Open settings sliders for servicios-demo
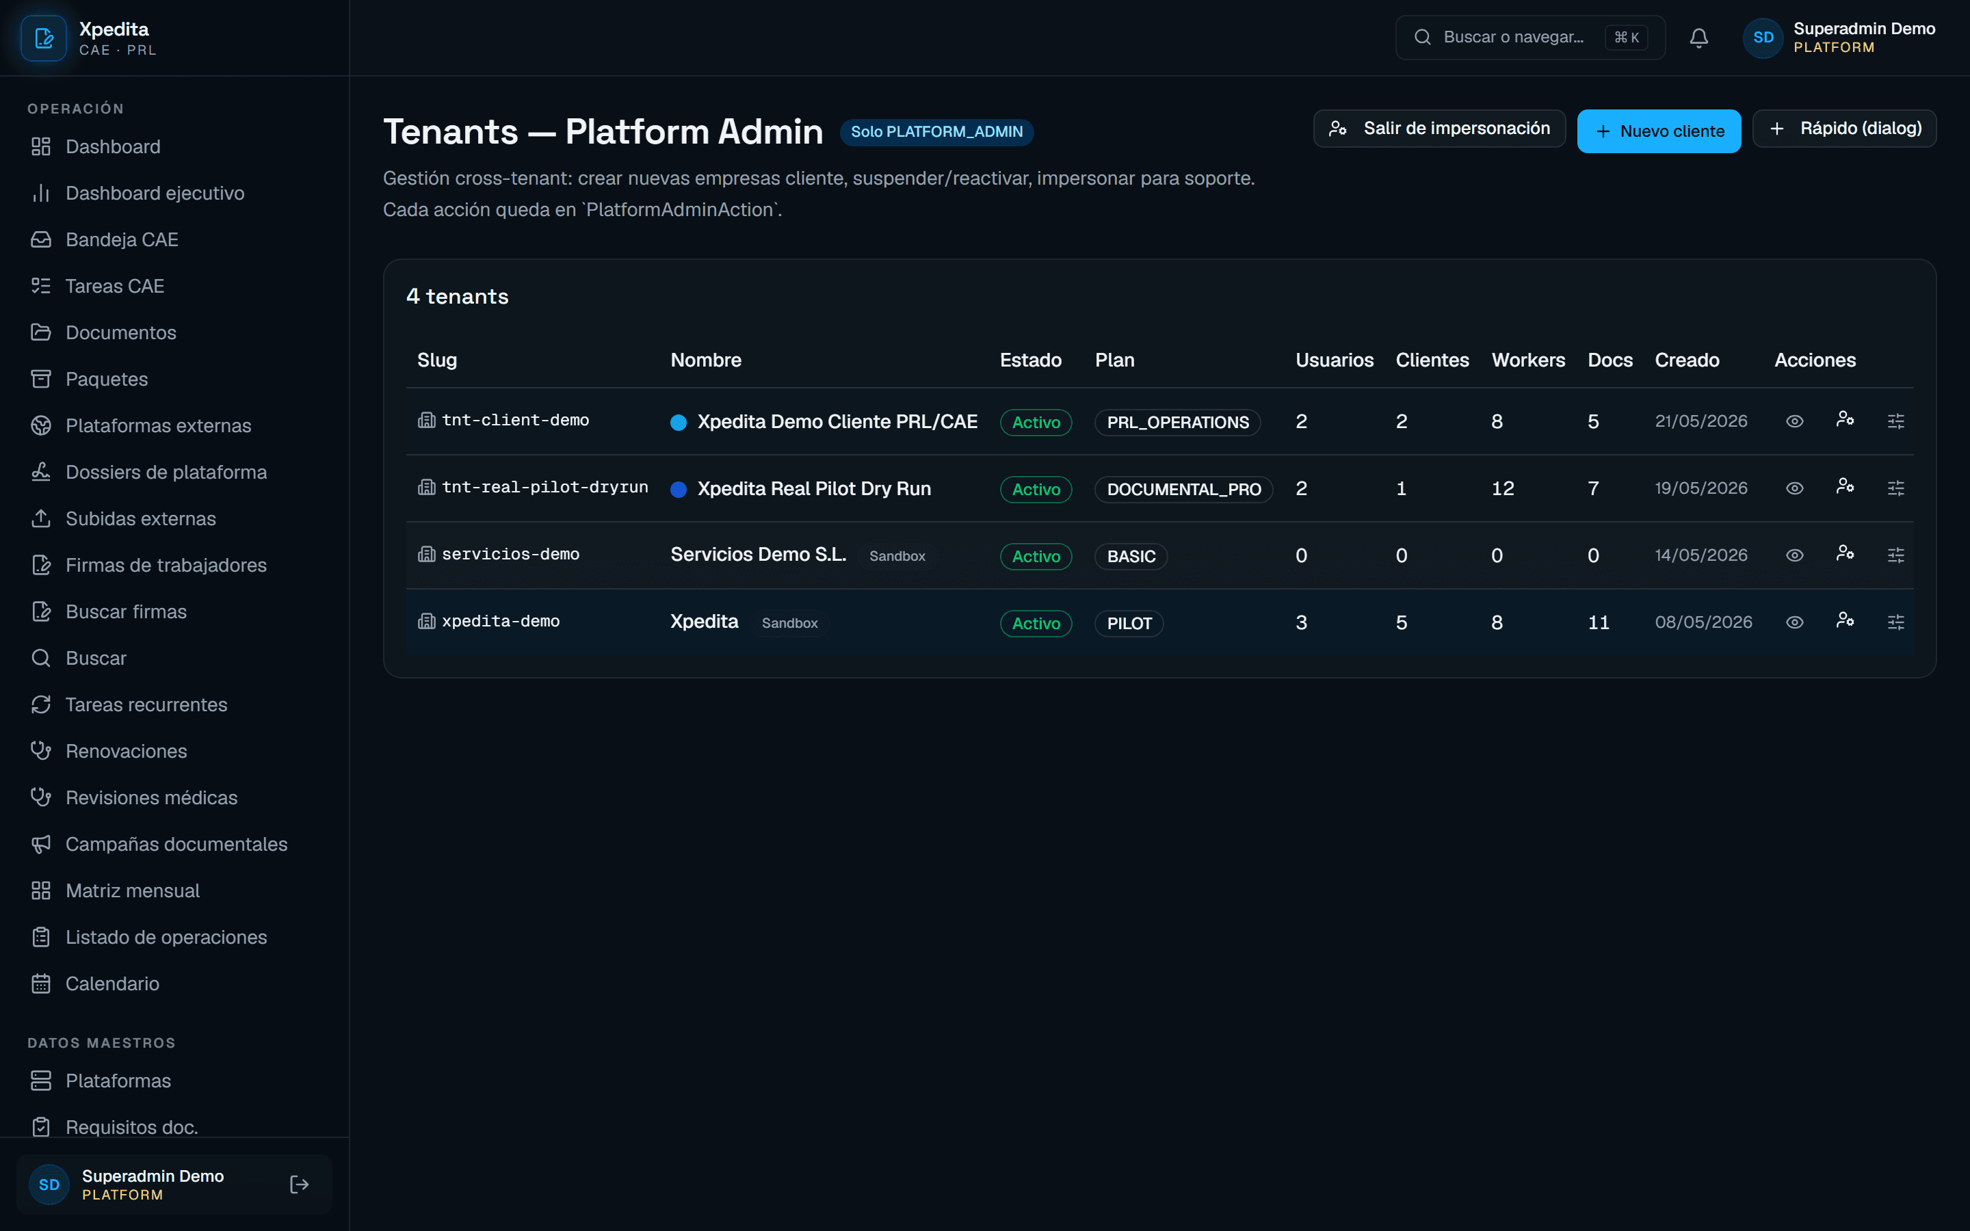Screen dimensions: 1970x1231 click(x=1895, y=555)
